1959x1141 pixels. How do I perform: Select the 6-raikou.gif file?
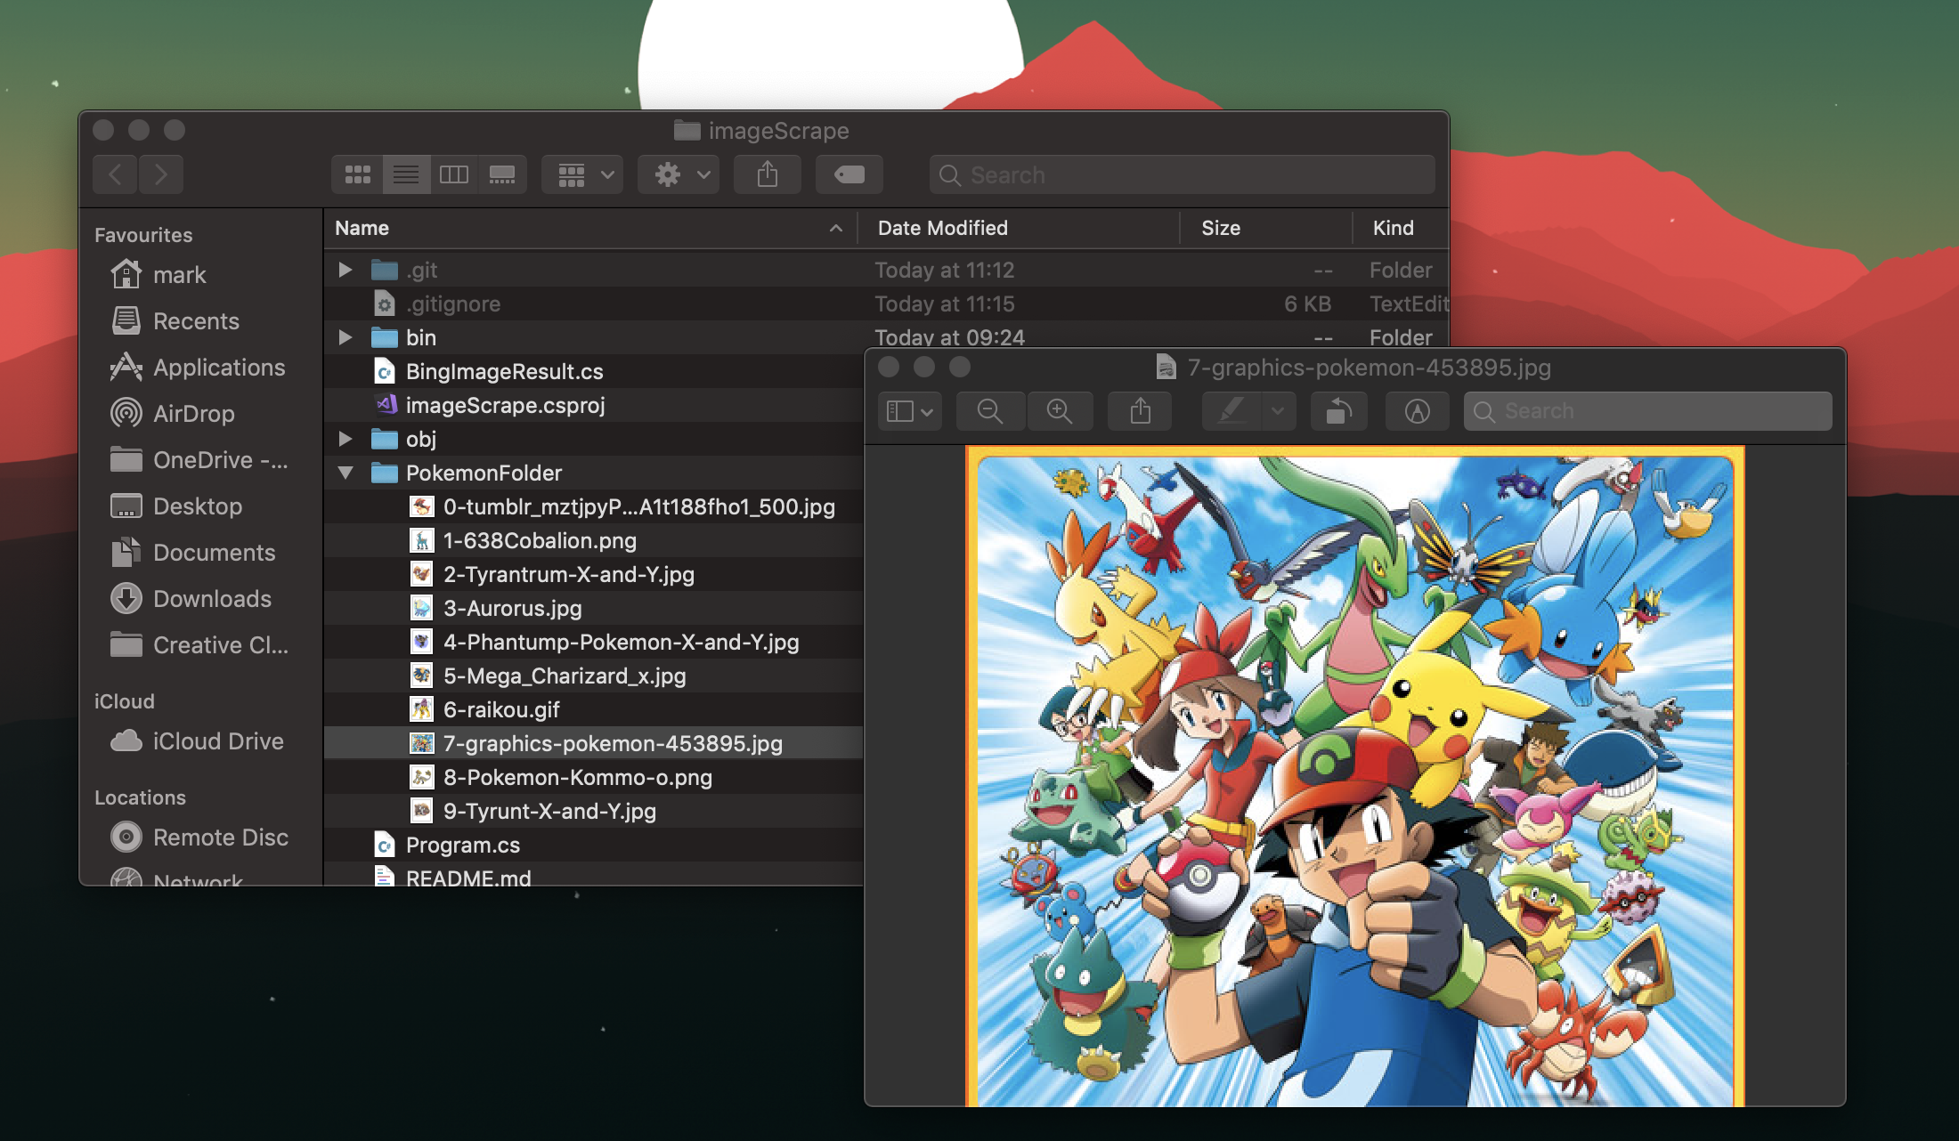pos(501,709)
